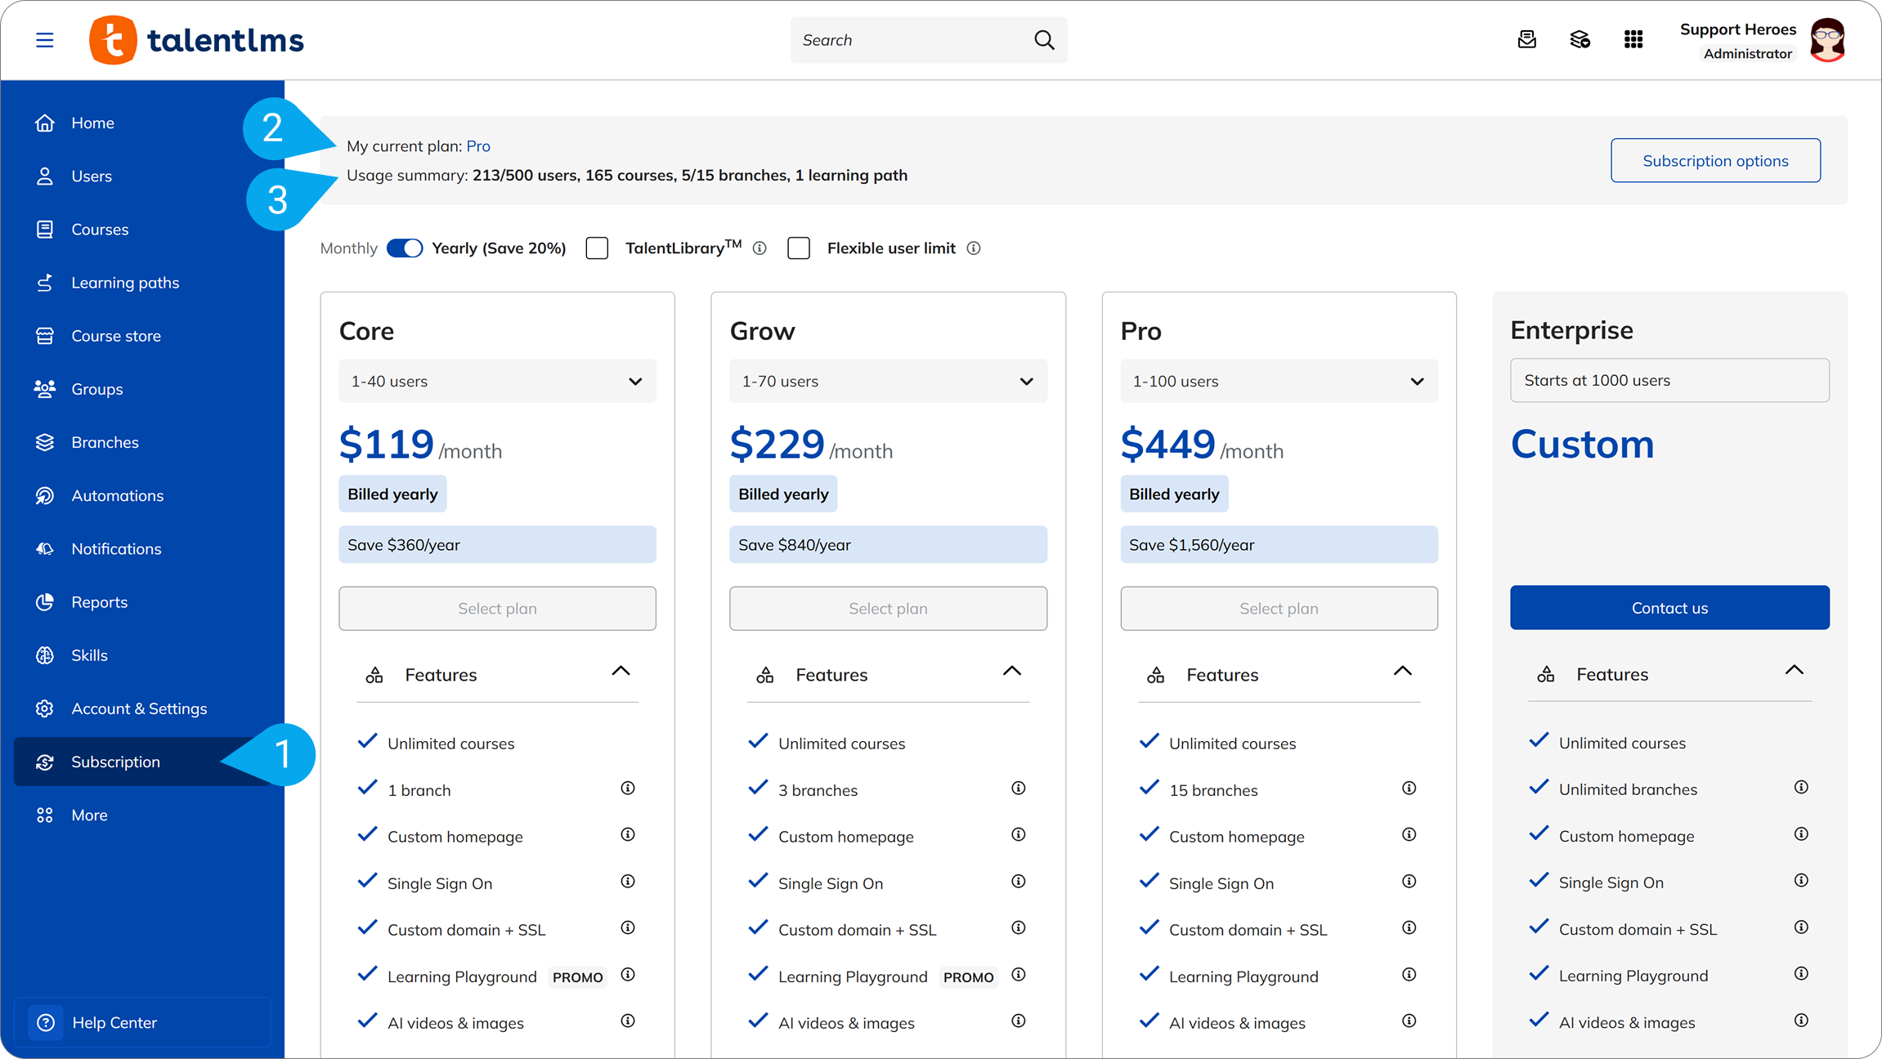The width and height of the screenshot is (1882, 1059).
Task: Open Groups in the sidebar
Action: coord(142,389)
